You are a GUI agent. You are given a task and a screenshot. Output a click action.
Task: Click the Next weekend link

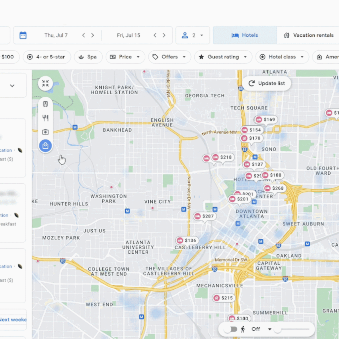13,319
